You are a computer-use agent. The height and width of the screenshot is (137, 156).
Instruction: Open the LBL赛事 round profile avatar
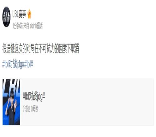pyautogui.click(x=7, y=17)
